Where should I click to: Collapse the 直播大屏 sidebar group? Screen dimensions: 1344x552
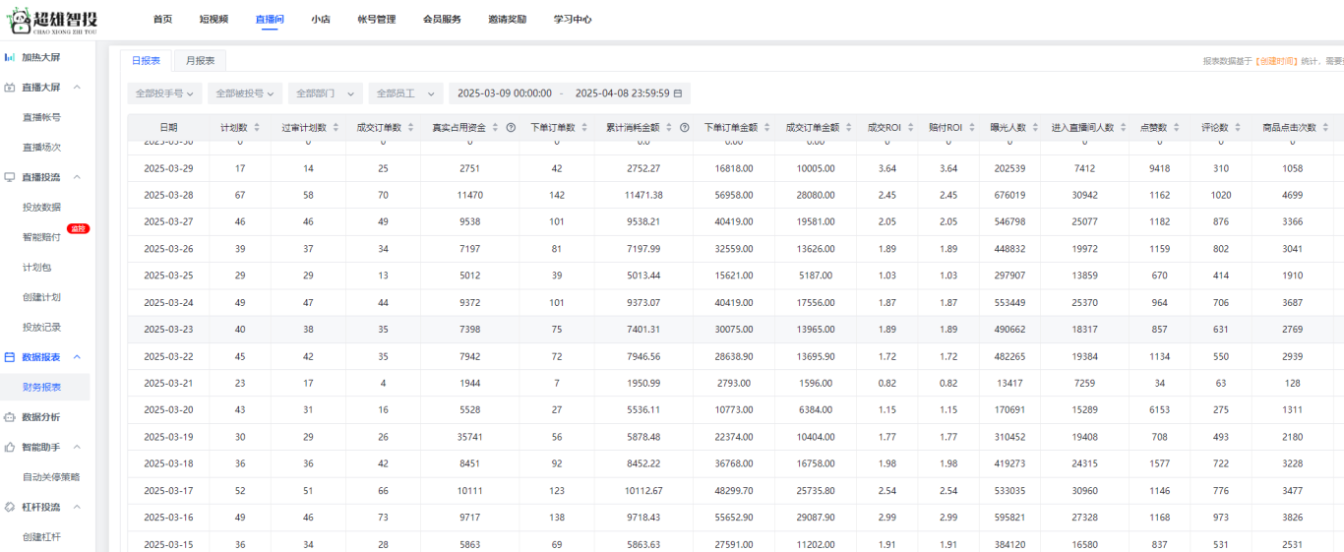click(x=77, y=88)
